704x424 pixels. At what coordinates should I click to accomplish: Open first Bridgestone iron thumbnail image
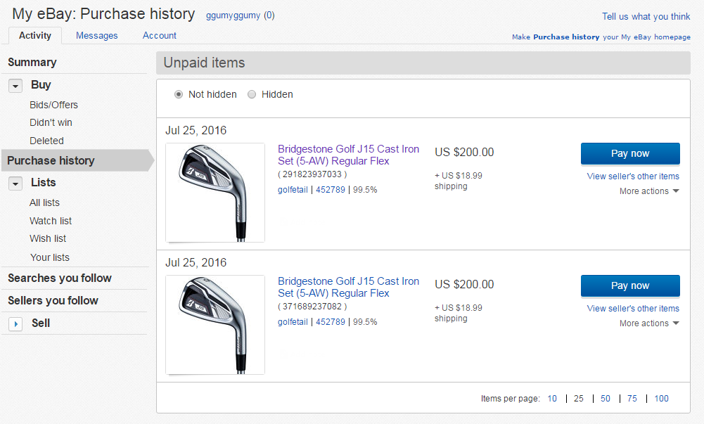215,193
